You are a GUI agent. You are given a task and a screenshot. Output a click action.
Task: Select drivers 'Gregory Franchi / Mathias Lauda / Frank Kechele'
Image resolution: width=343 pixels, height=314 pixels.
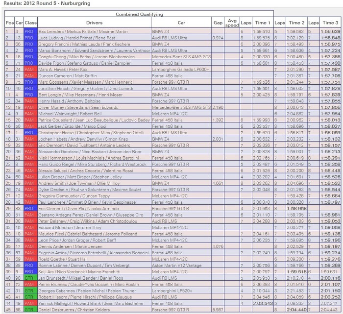click(84, 44)
